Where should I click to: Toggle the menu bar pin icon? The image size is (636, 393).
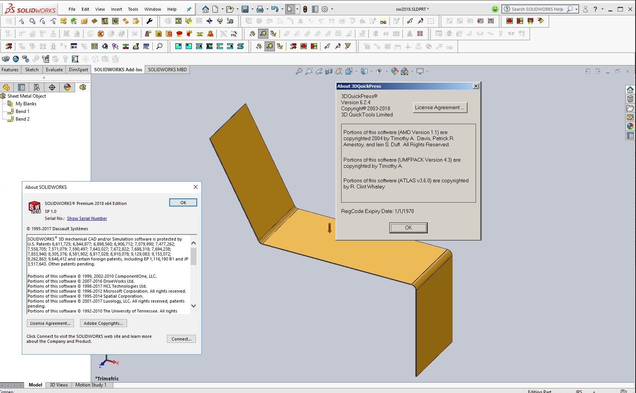(189, 9)
